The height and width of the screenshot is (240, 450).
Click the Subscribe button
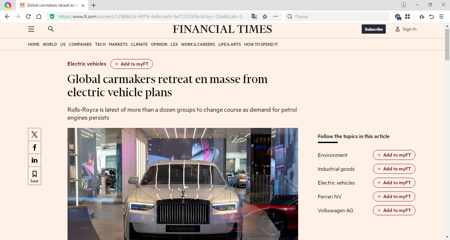[x=374, y=29]
